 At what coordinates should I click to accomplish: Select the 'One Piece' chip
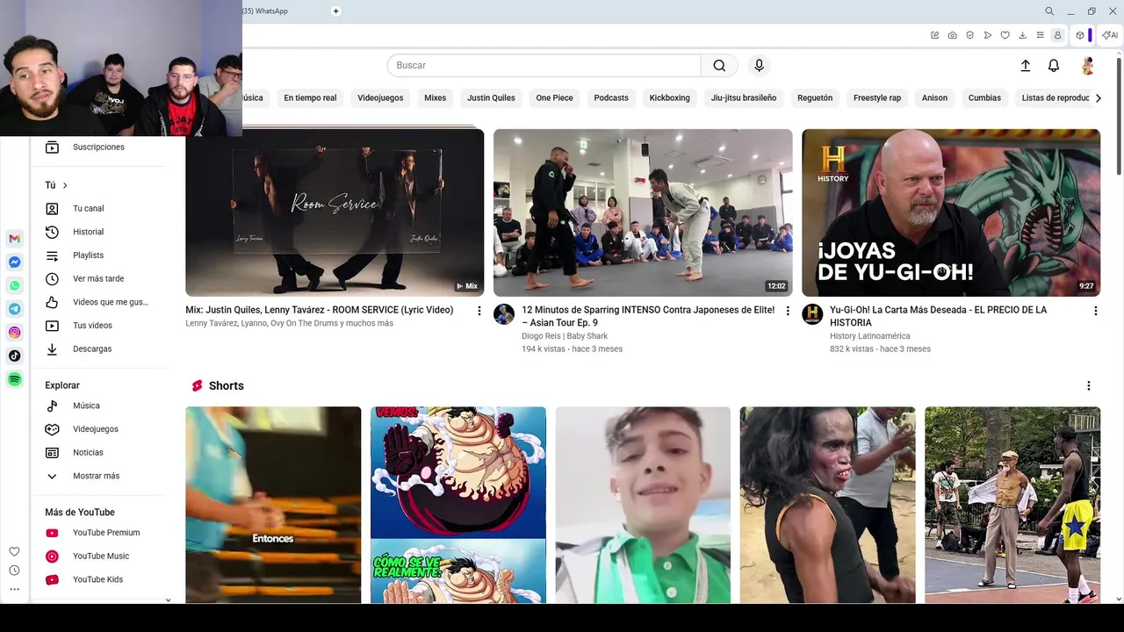(554, 98)
